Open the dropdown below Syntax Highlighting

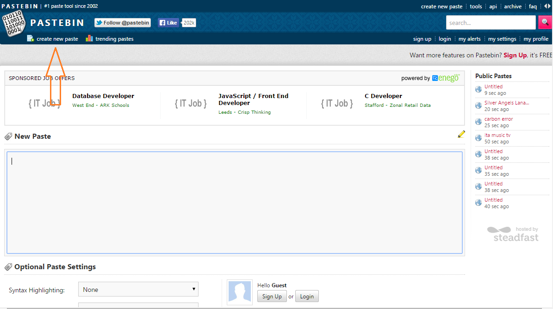point(138,305)
